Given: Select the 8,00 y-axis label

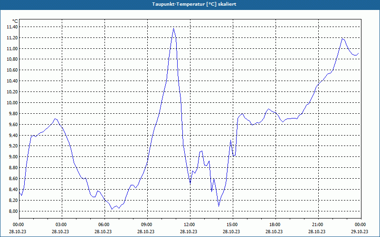Looking at the screenshot, I should click(13, 211).
